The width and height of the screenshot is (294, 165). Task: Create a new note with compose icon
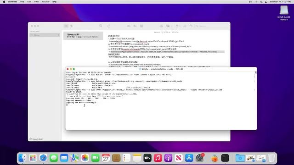tap(109, 26)
